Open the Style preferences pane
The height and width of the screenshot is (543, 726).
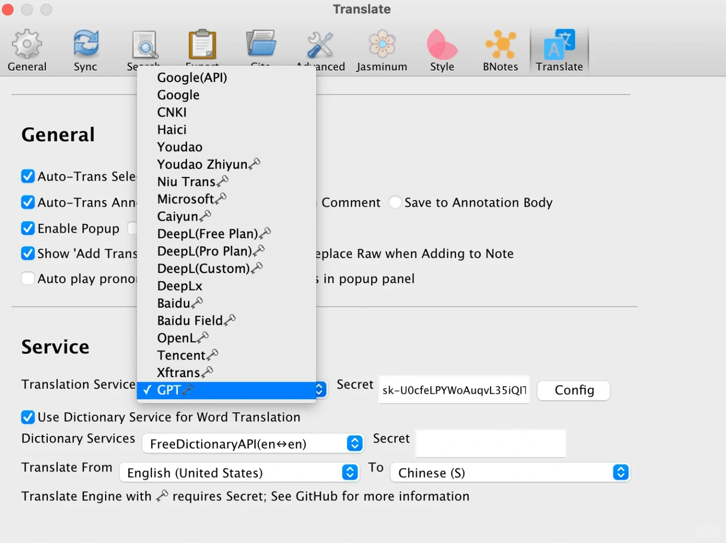(x=442, y=51)
